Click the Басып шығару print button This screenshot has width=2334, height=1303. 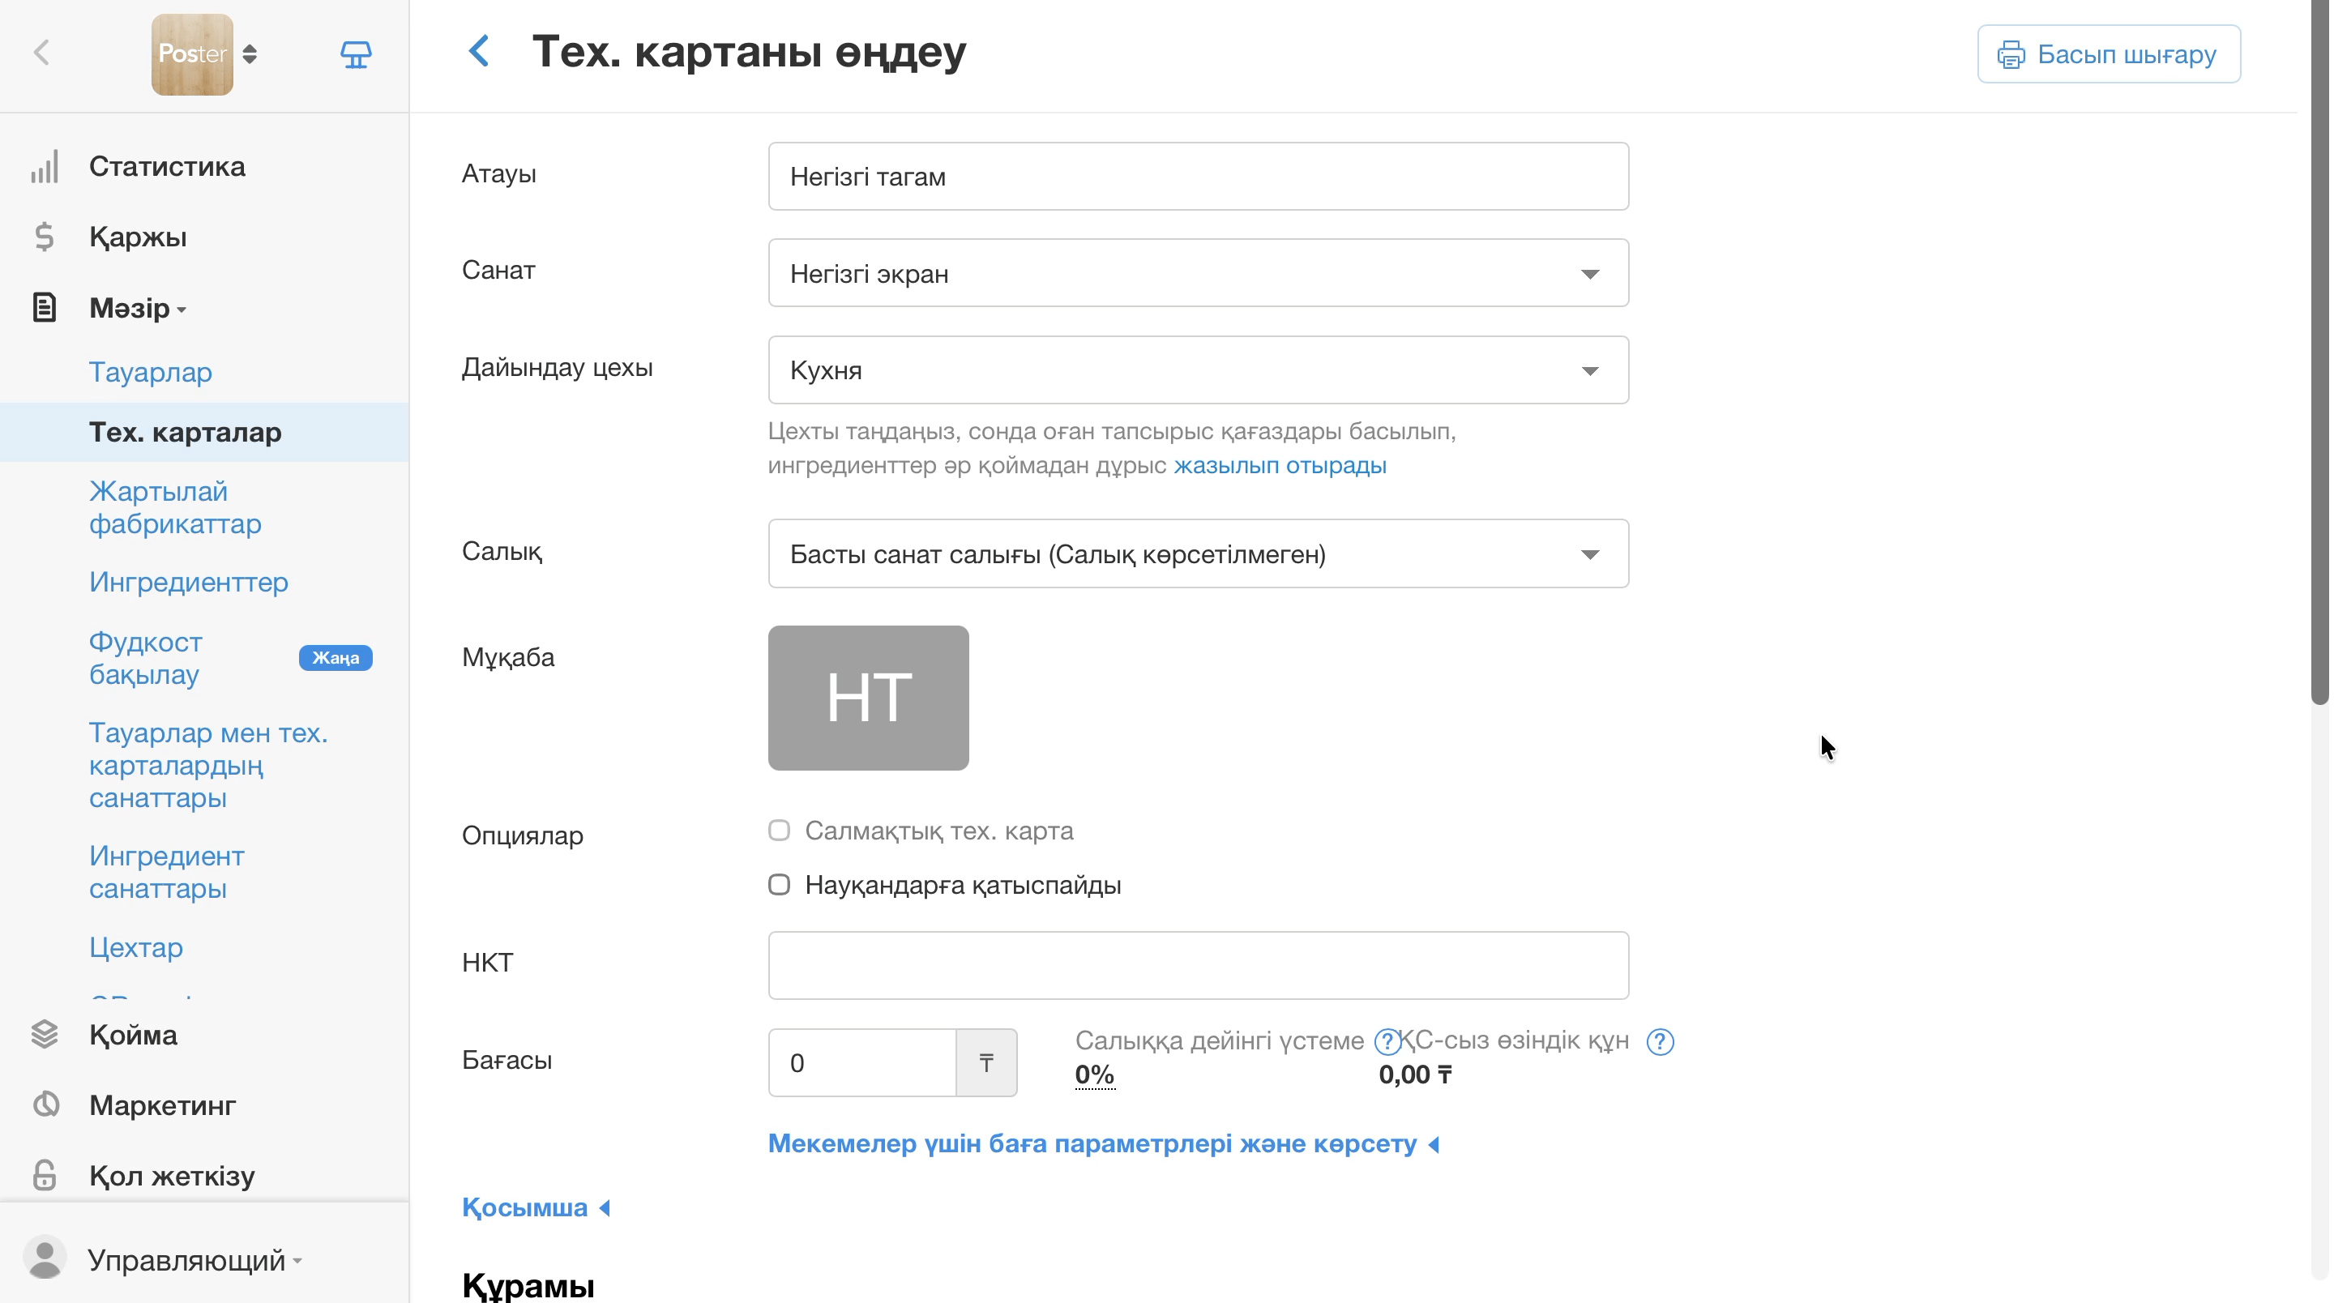(2109, 54)
